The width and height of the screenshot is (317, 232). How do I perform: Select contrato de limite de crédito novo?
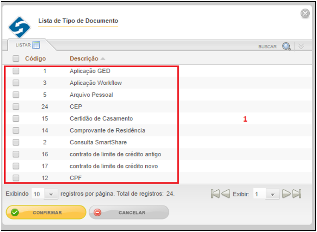tap(114, 166)
